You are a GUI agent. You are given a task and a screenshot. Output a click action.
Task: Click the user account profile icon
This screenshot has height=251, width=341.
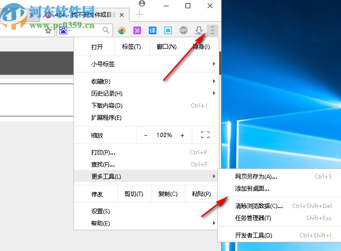point(142,3)
